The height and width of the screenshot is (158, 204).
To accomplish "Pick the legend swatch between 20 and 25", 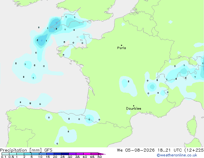I will pyautogui.click(x=58, y=154).
